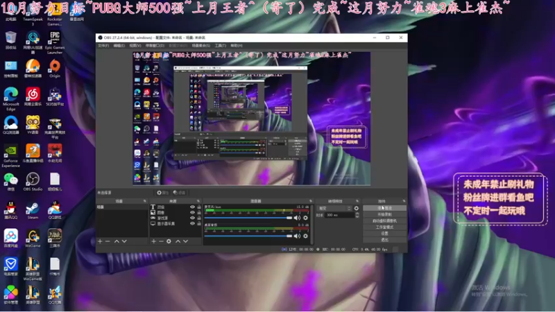Open the 文件(F) menu in OBS

pos(103,46)
